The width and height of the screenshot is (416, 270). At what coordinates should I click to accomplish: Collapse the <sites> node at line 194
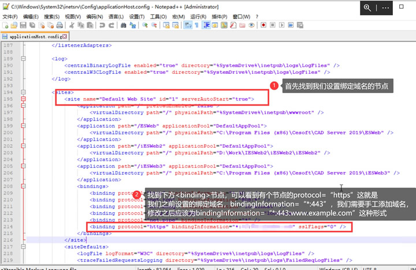pos(23,92)
